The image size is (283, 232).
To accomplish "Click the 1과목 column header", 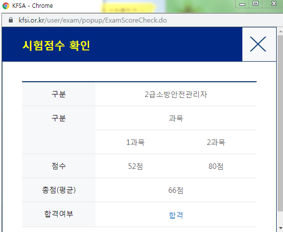I will coord(136,142).
